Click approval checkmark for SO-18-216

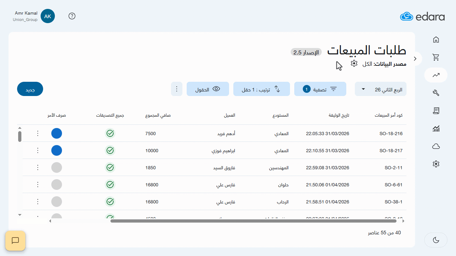(110, 133)
